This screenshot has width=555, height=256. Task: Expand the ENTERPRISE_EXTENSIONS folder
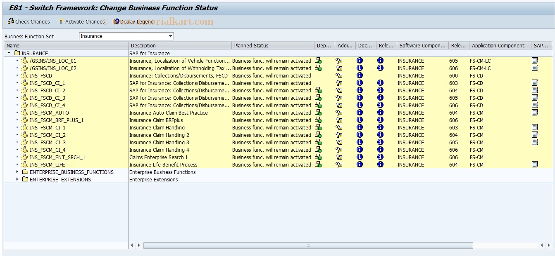pyautogui.click(x=17, y=179)
